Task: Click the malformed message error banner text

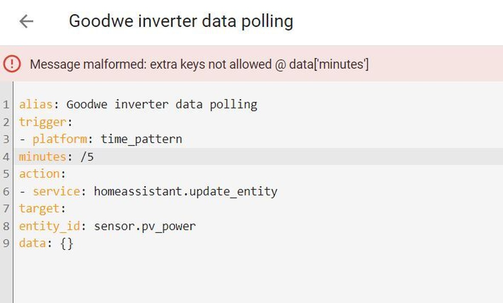Action: pos(199,64)
